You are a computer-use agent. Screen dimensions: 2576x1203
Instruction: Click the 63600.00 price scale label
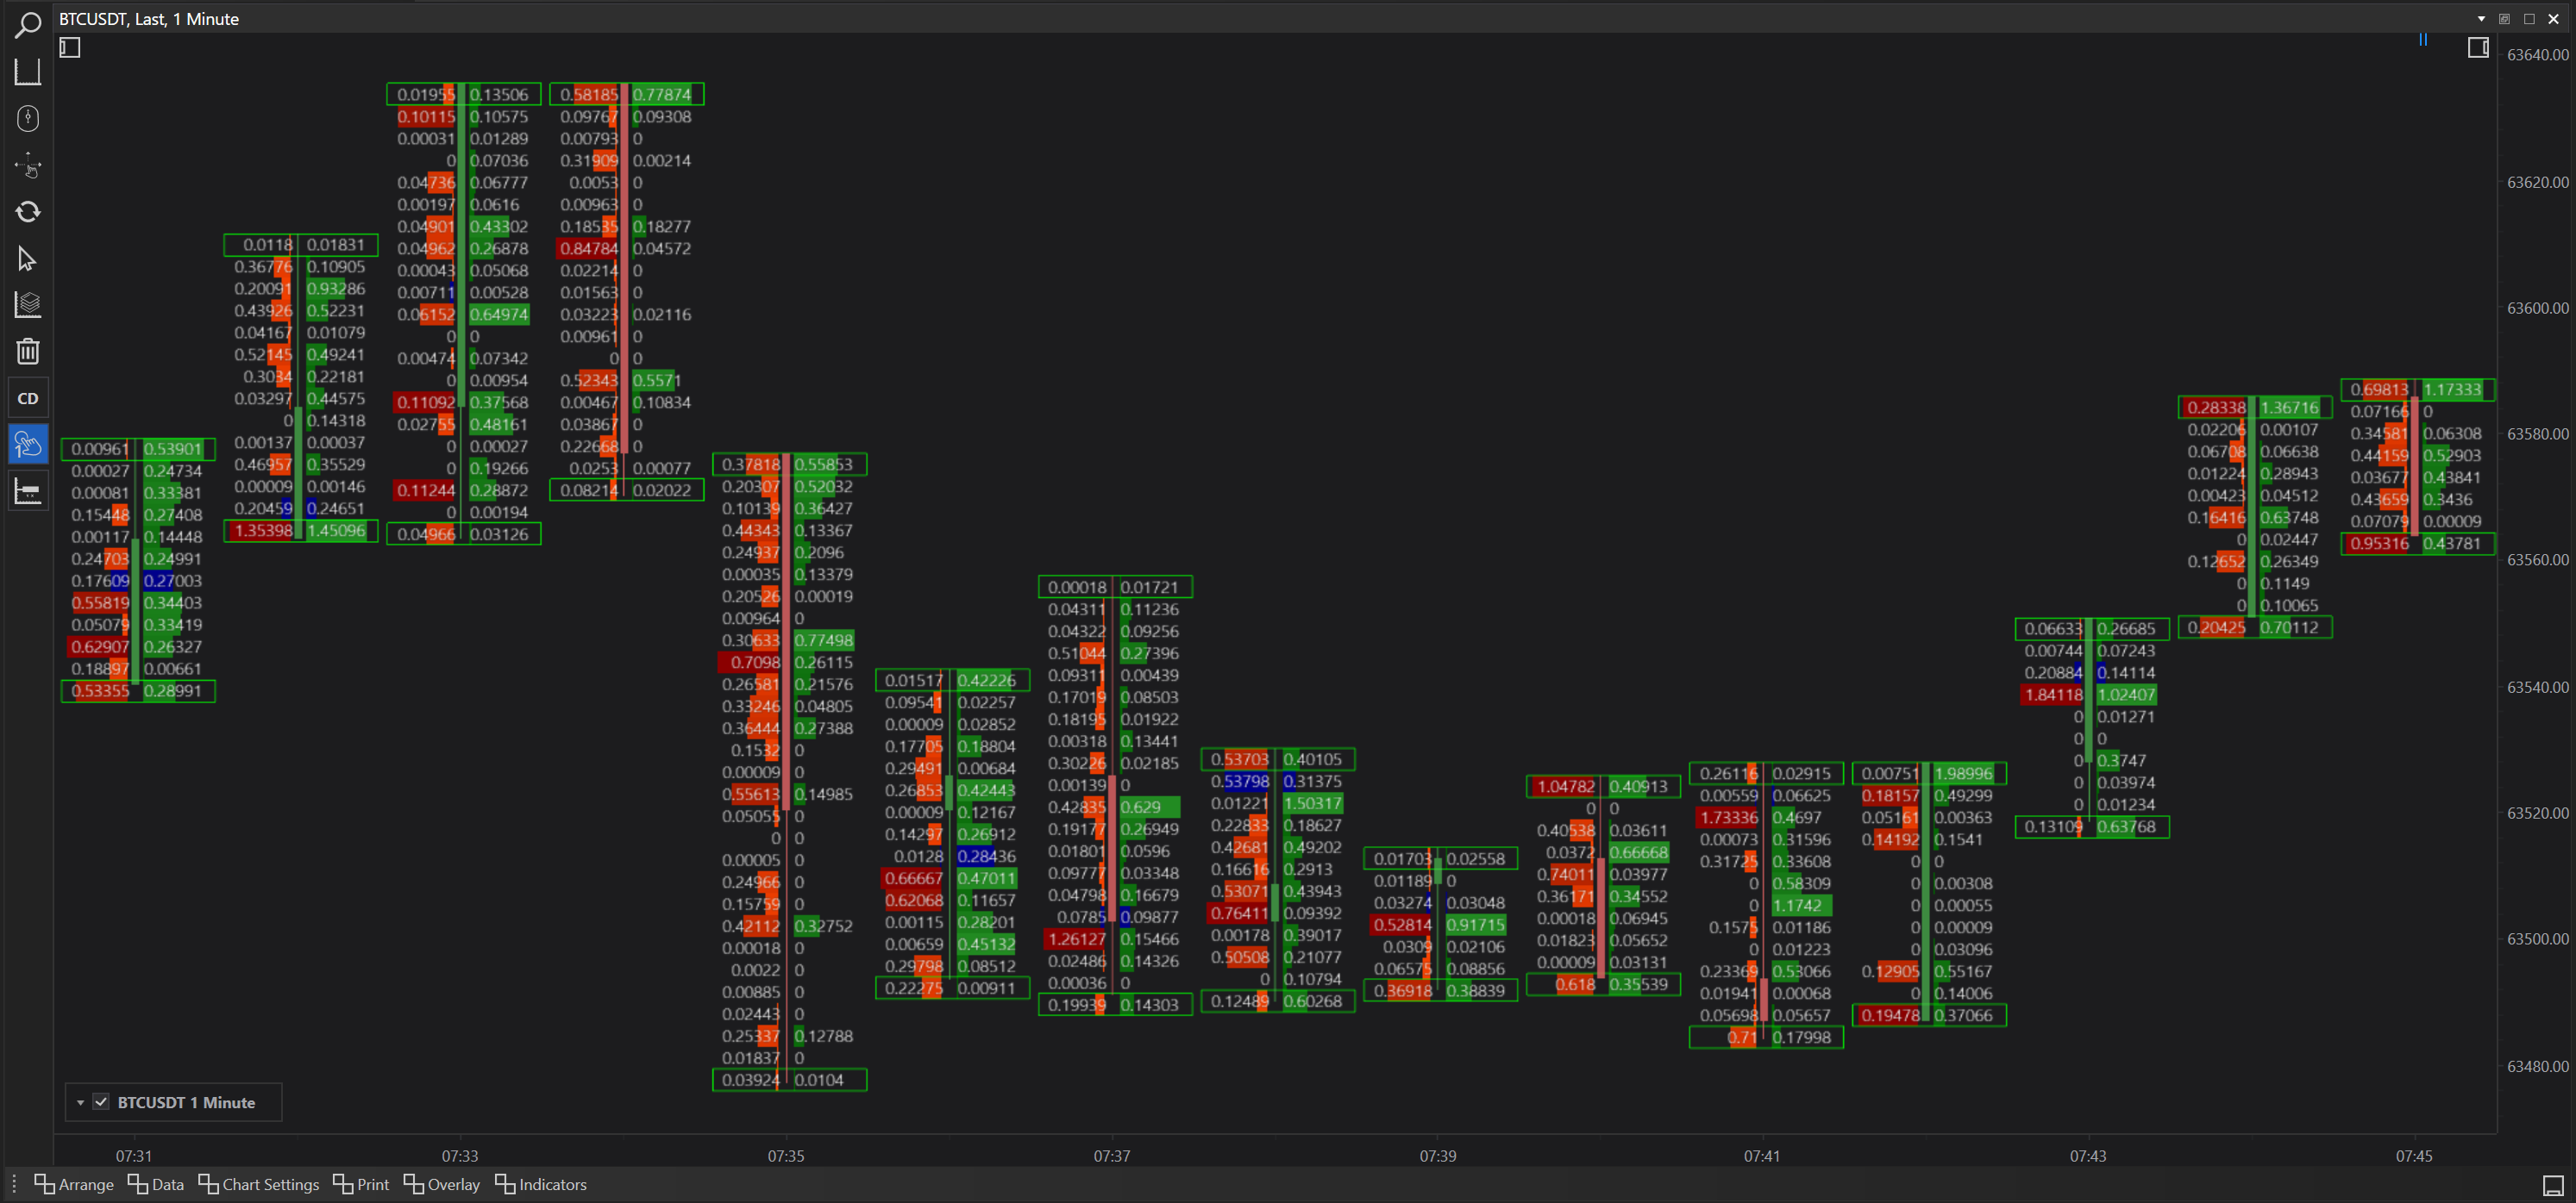coord(2536,308)
